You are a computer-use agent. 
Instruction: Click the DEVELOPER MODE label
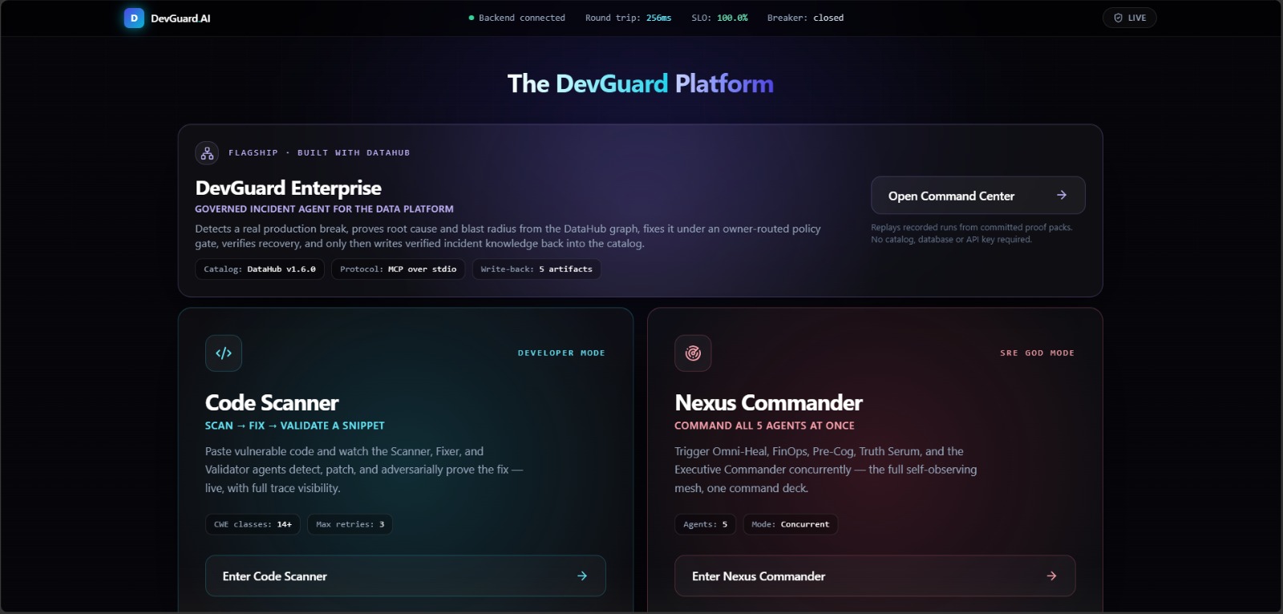[x=561, y=353]
